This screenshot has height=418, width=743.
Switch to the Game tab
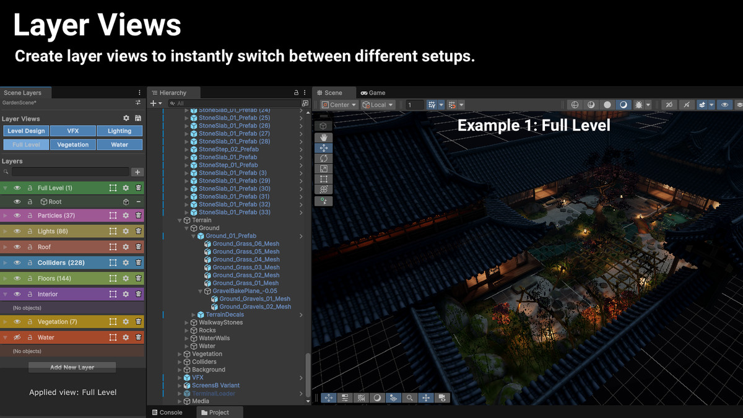[374, 93]
